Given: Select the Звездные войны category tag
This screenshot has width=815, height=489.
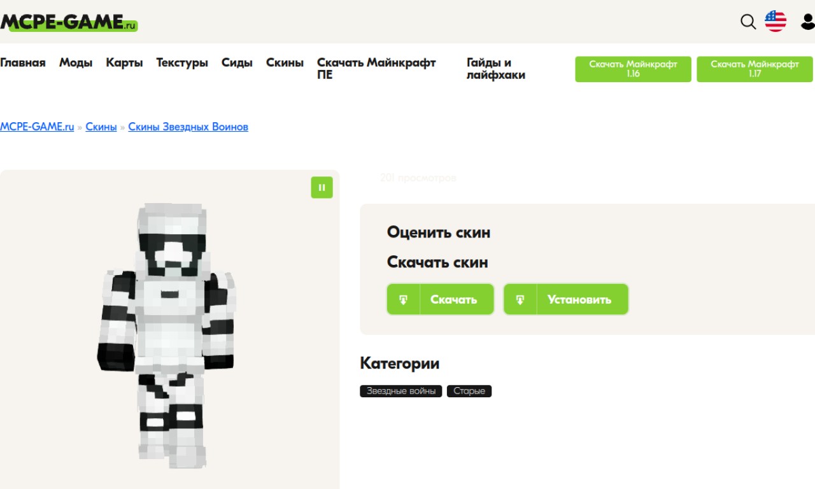Looking at the screenshot, I should click(401, 391).
